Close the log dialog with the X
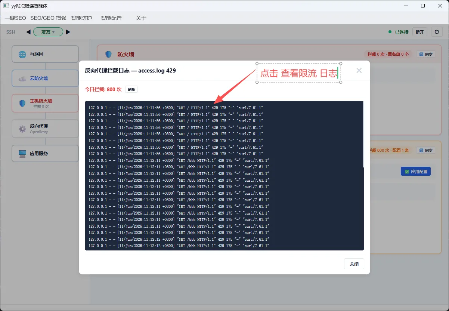Viewport: 449px width, 311px height. 359,70
